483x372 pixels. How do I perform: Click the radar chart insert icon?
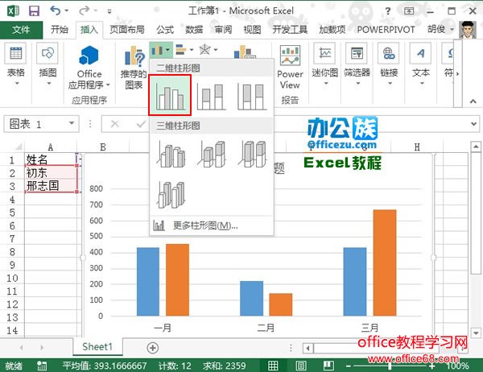coord(204,50)
